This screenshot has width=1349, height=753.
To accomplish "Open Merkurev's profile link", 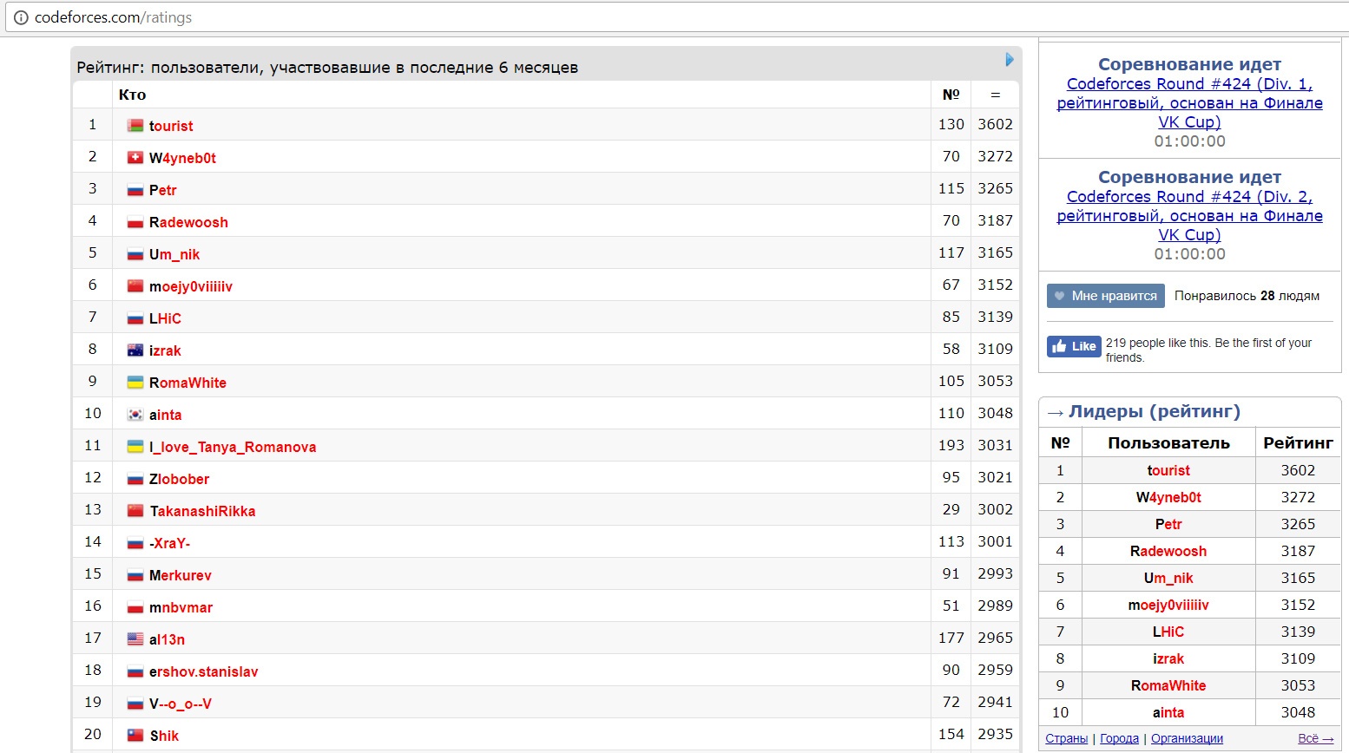I will pos(181,575).
